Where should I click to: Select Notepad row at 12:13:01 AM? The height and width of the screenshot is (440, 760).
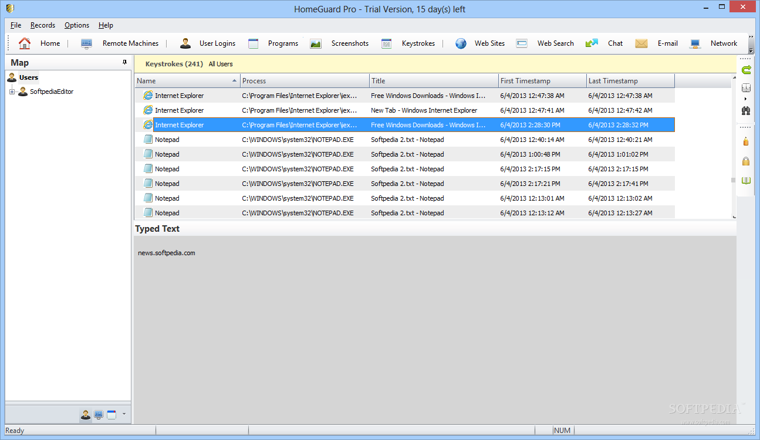pos(405,198)
